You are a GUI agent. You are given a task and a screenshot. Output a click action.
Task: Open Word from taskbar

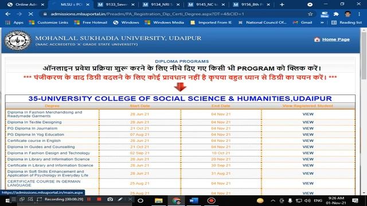tap(194, 201)
